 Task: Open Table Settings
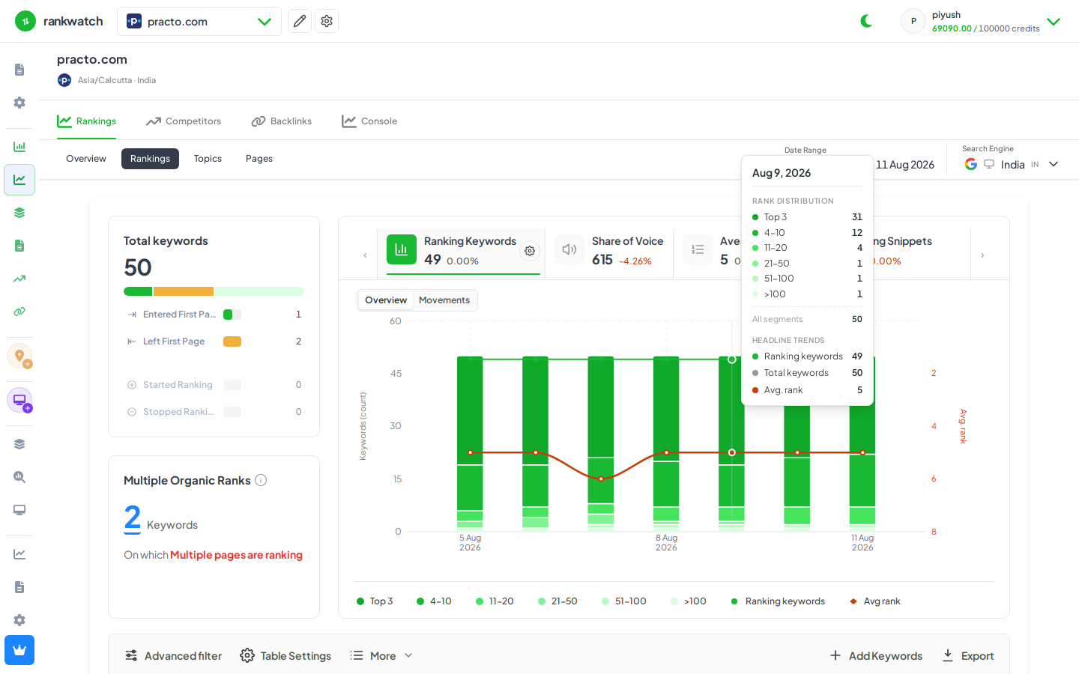pos(285,656)
